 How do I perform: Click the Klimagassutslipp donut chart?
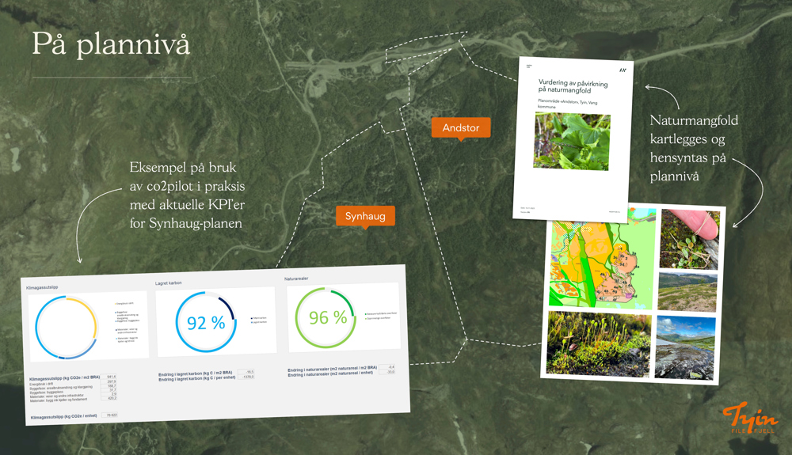click(67, 325)
